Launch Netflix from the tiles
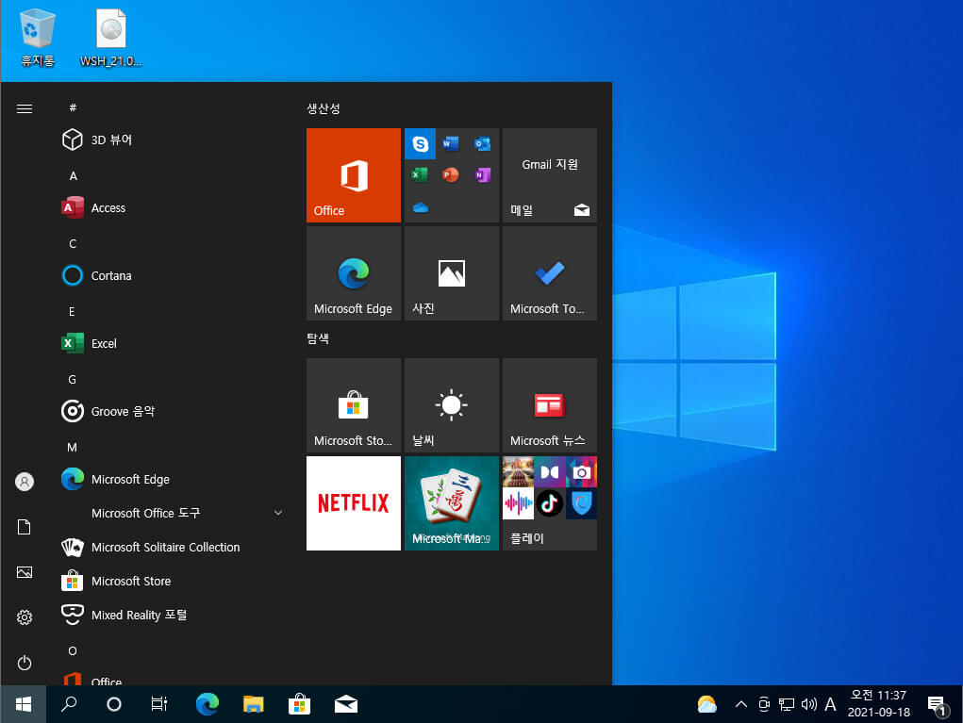Viewport: 963px width, 723px height. (353, 502)
